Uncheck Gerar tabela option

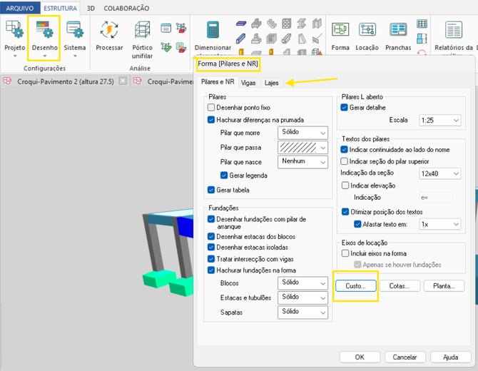(x=211, y=190)
